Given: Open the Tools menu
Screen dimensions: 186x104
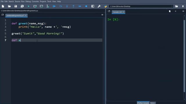Looking at the screenshot, I should [x=49, y=1].
